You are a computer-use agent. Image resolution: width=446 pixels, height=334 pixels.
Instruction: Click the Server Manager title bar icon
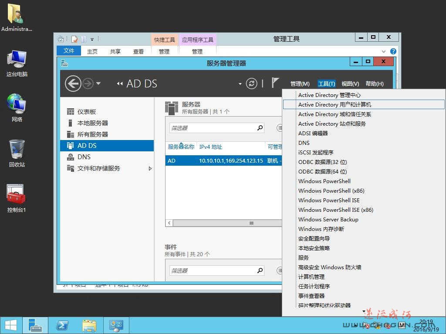pyautogui.click(x=64, y=63)
